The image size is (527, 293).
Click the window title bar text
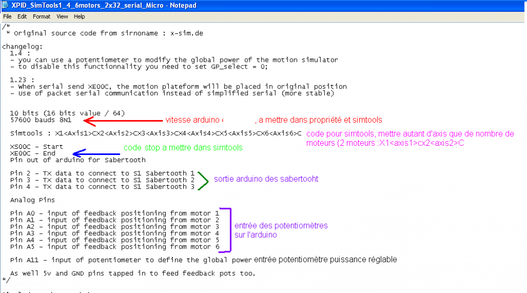[104, 5]
